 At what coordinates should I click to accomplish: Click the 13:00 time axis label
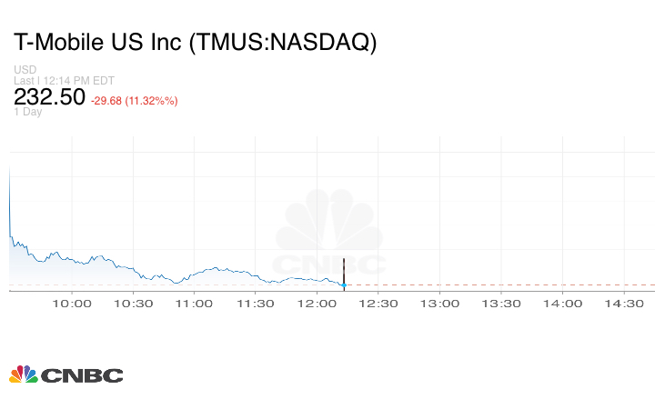(439, 304)
